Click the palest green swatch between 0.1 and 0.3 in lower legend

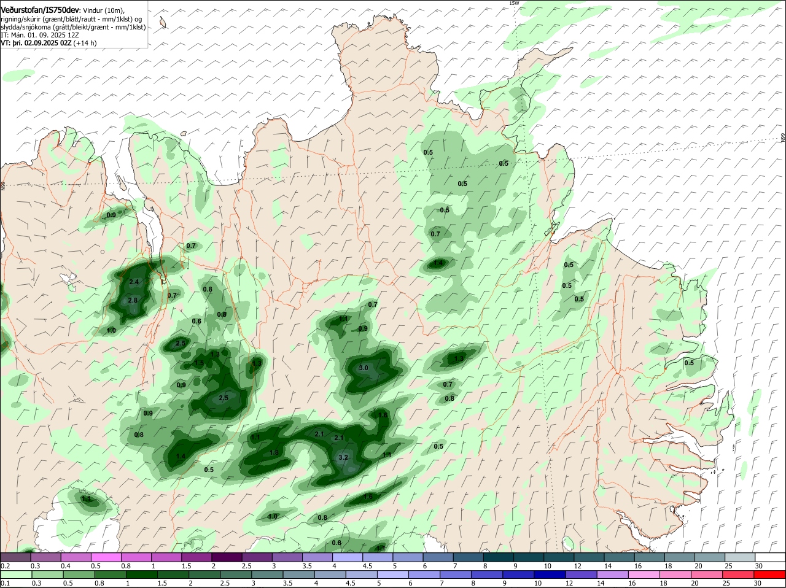(x=17, y=574)
